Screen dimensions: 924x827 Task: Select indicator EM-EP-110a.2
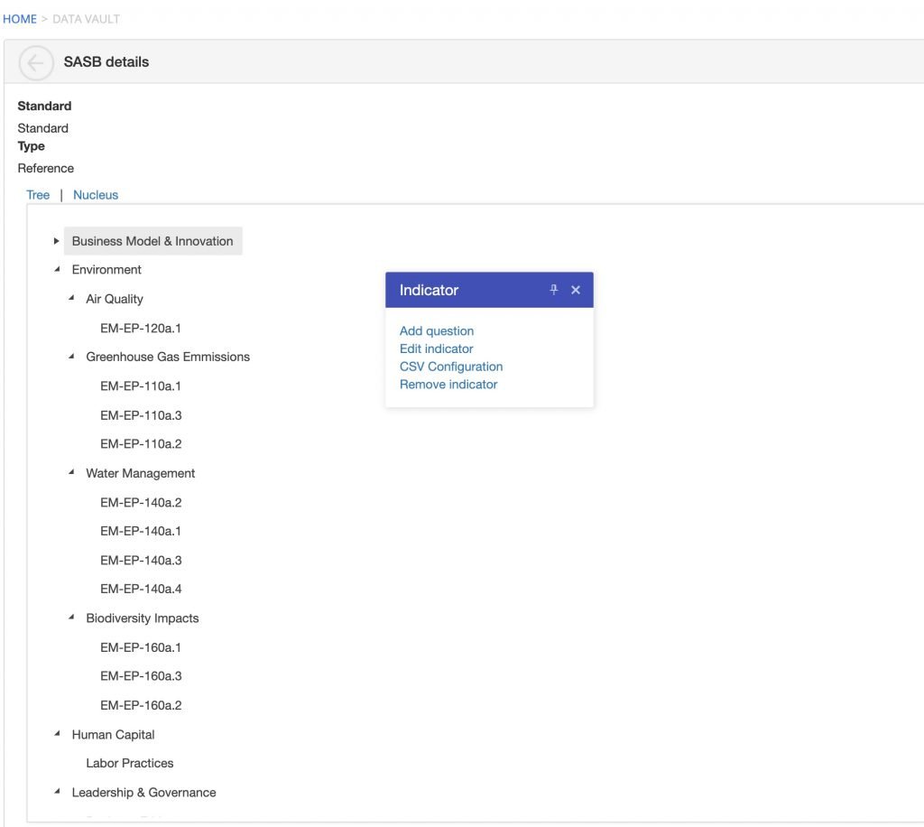(x=141, y=444)
